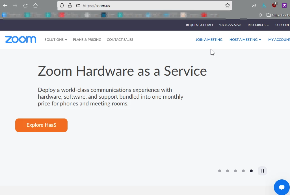The height and width of the screenshot is (195, 290).
Task: Select first carousel slide dot
Action: (220, 171)
